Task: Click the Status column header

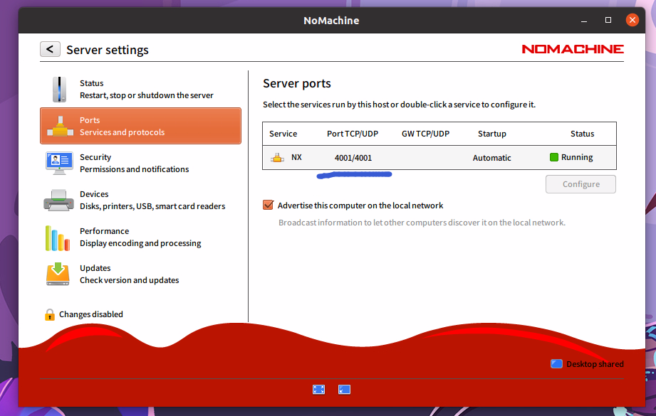Action: point(582,134)
